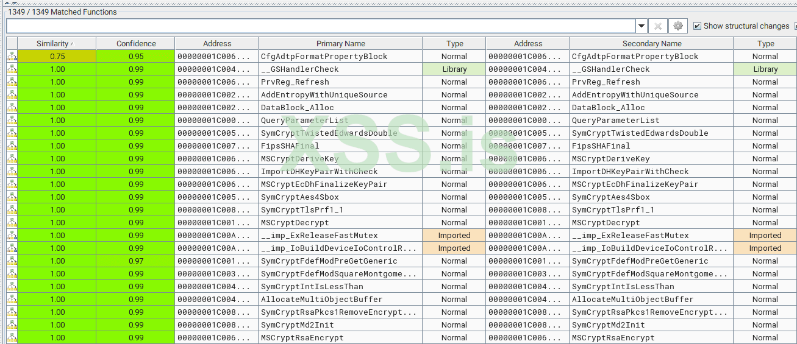Click the row icon for MSCryptDeriveKey
The width and height of the screenshot is (797, 344).
pos(12,159)
